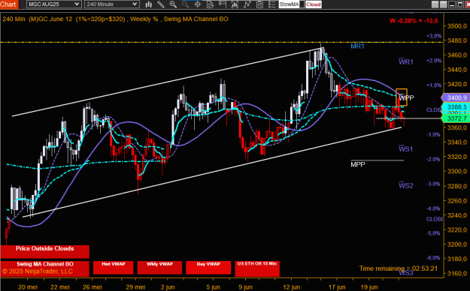Click the 12 jun date label
This screenshot has height=291, width=470.
coord(291,287)
